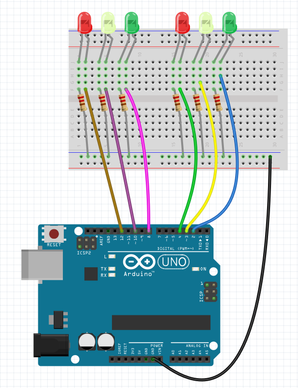Screen dimensions: 298x388
Task: Click the red RESET button on Arduino
Action: click(x=55, y=234)
